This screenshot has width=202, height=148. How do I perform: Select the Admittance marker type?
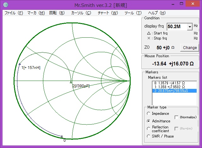pos(148,121)
